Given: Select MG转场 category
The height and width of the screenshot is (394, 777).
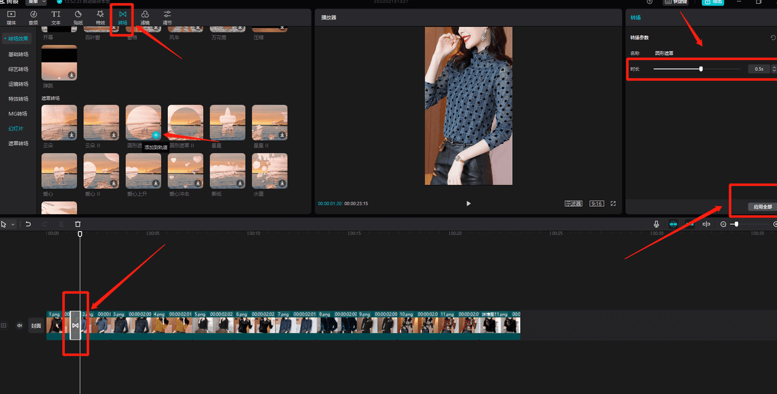Looking at the screenshot, I should pos(18,114).
